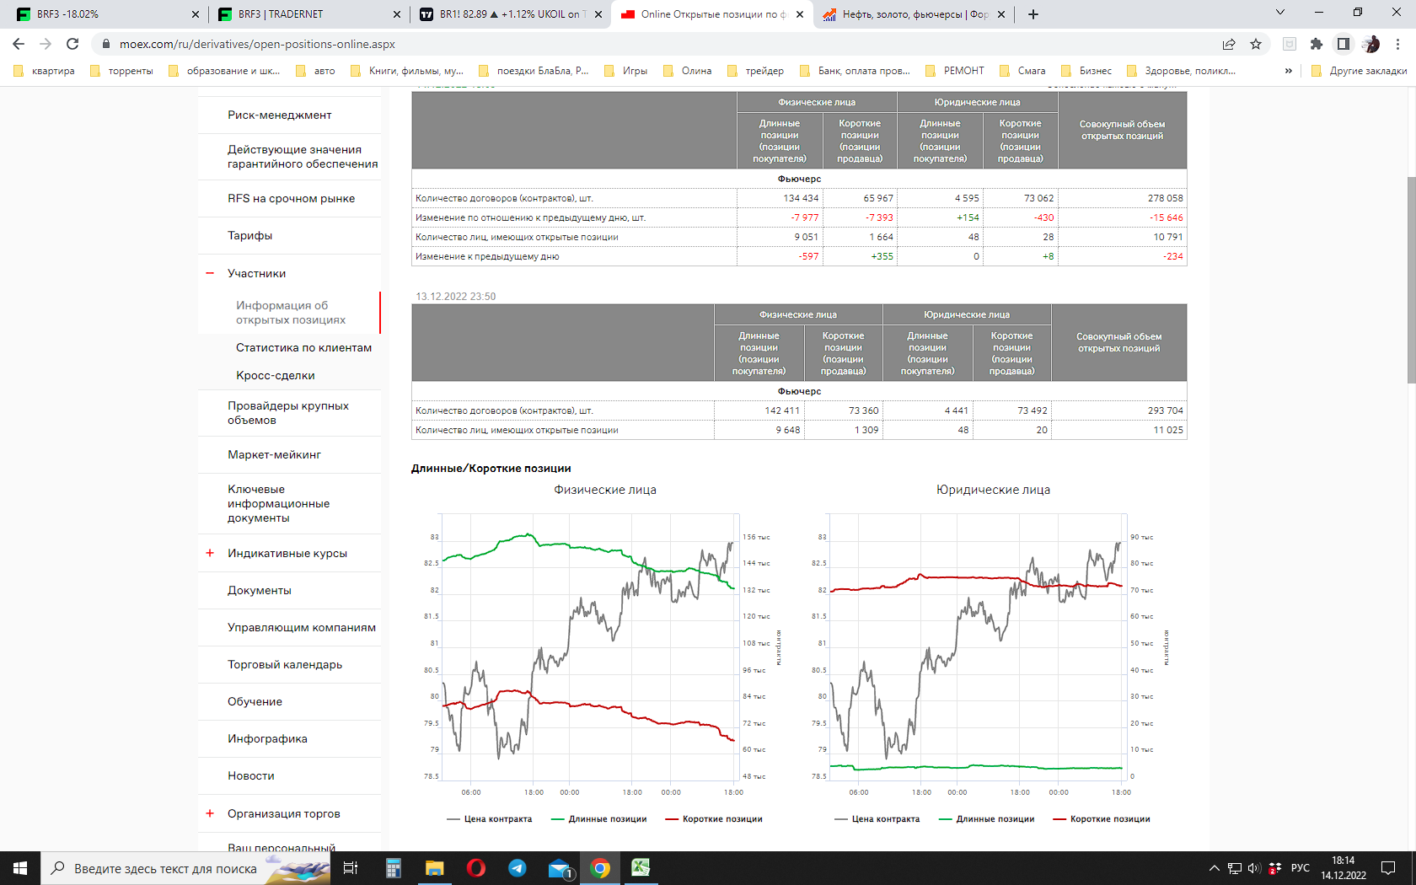Open the Маркет-мейкинг sidebar link

click(x=274, y=454)
